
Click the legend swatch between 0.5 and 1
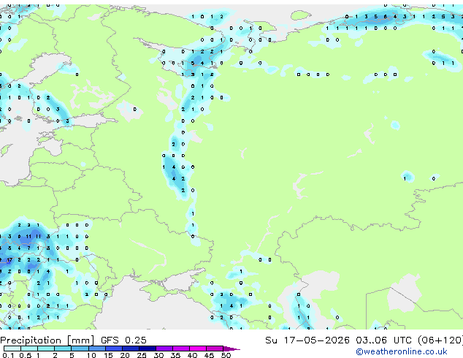pyautogui.click(x=29, y=349)
